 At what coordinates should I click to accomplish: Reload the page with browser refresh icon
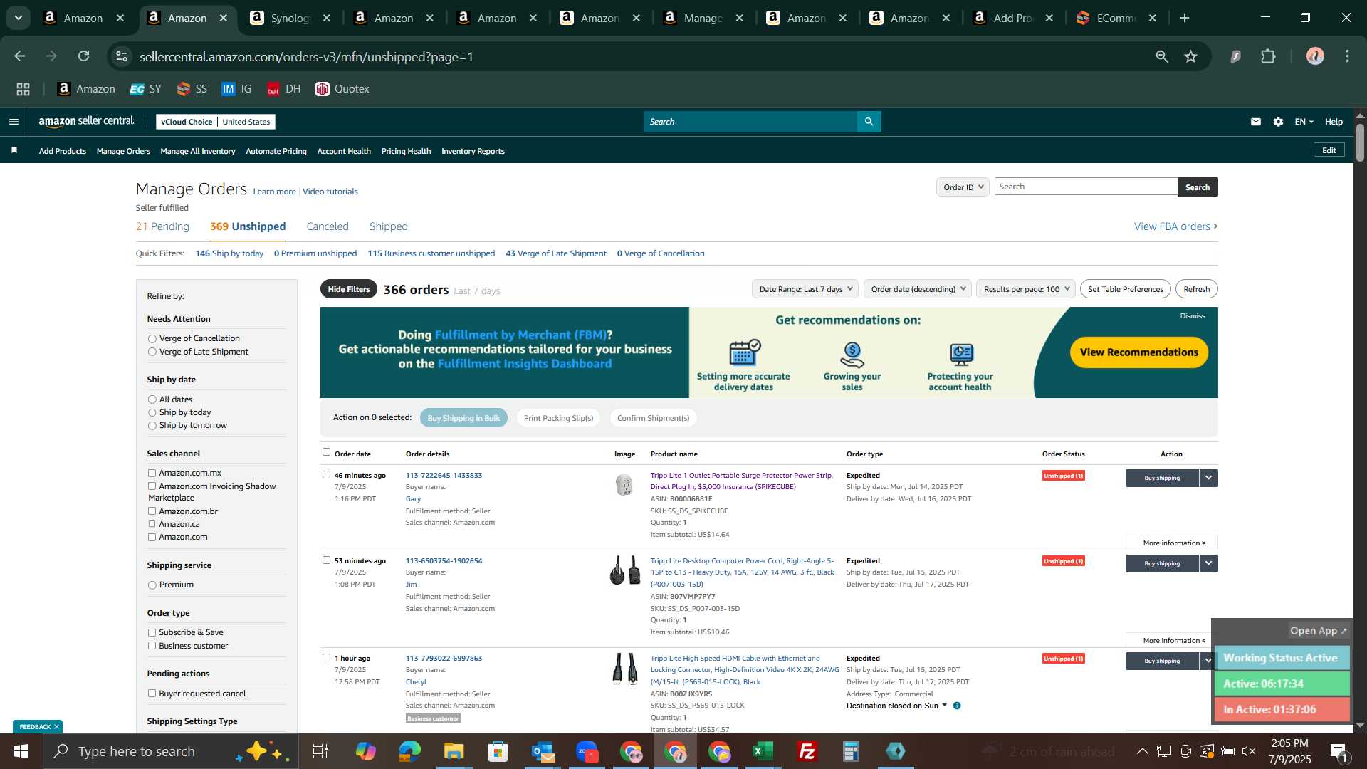(84, 56)
